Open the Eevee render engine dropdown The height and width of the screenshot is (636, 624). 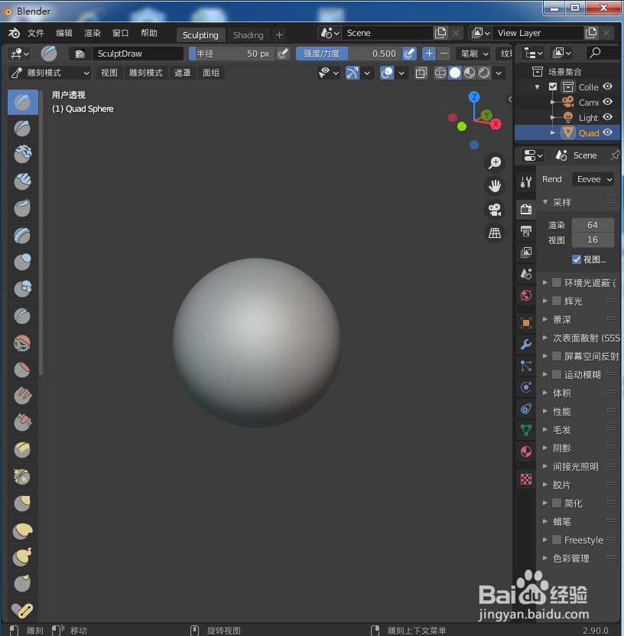[593, 178]
